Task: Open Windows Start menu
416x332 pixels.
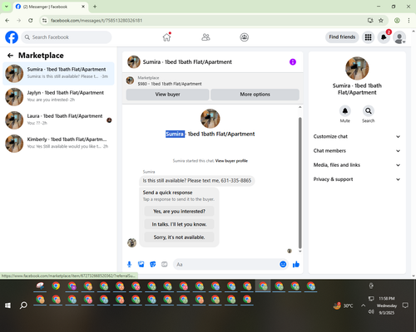Action: 7,305
